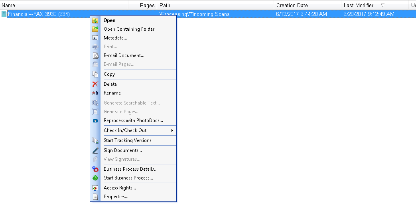Click the Open icon in context menu

click(x=95, y=20)
